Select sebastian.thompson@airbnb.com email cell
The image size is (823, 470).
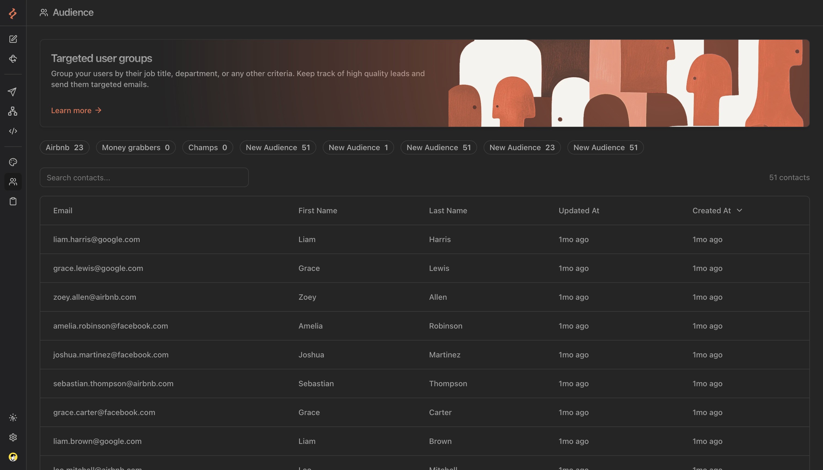click(113, 384)
